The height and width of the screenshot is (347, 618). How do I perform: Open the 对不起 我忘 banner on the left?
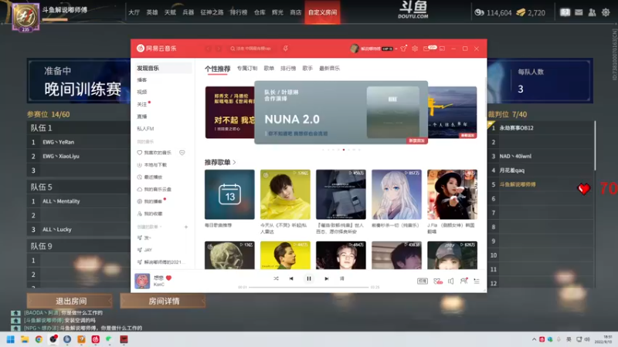(x=229, y=113)
